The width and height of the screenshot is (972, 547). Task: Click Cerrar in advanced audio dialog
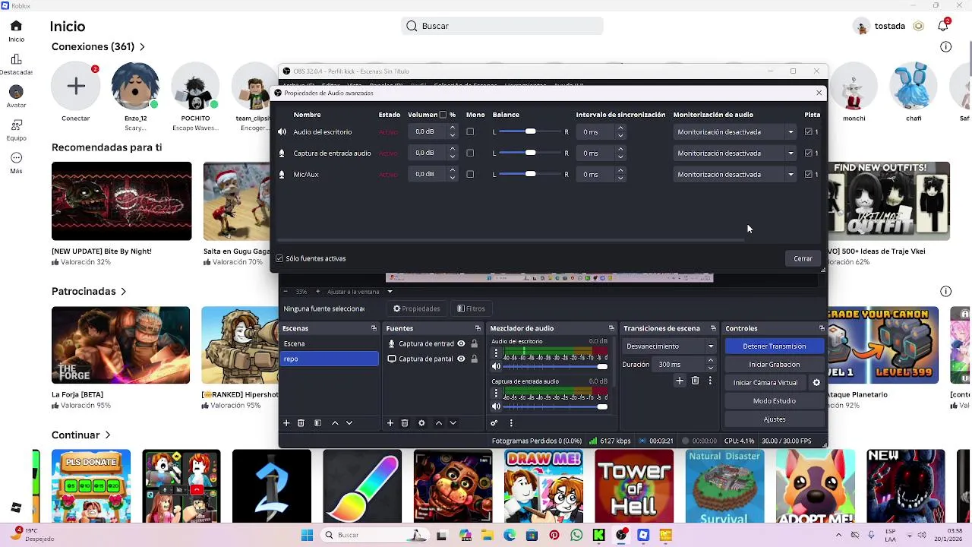click(803, 259)
